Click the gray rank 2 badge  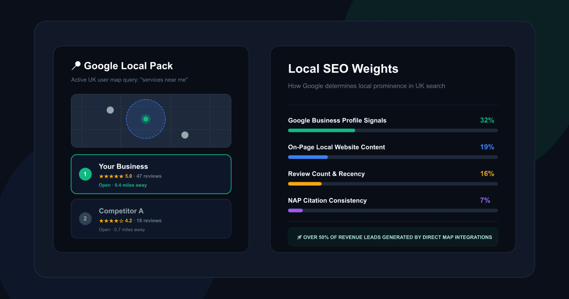tap(85, 219)
